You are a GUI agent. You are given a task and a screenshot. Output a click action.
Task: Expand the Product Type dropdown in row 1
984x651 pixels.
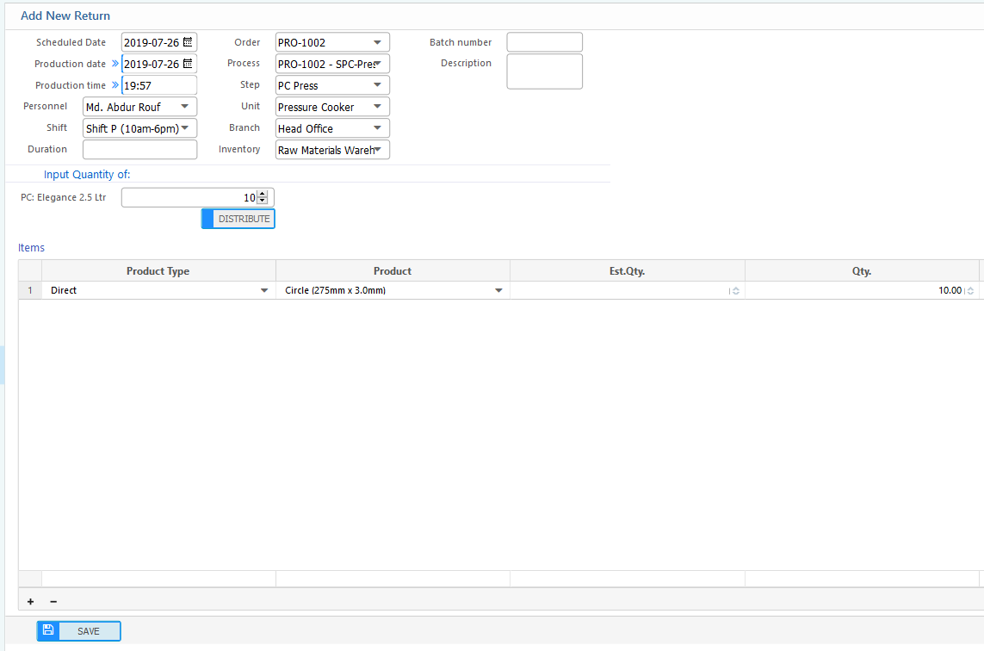(x=264, y=291)
